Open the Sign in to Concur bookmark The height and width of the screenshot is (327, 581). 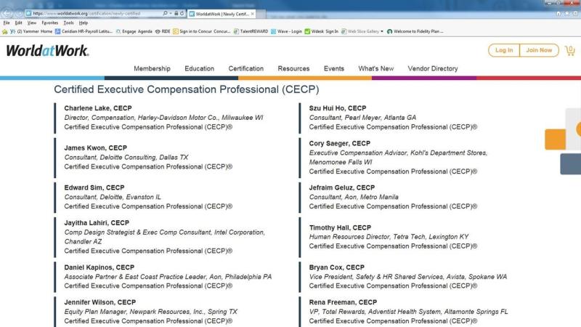pyautogui.click(x=202, y=31)
